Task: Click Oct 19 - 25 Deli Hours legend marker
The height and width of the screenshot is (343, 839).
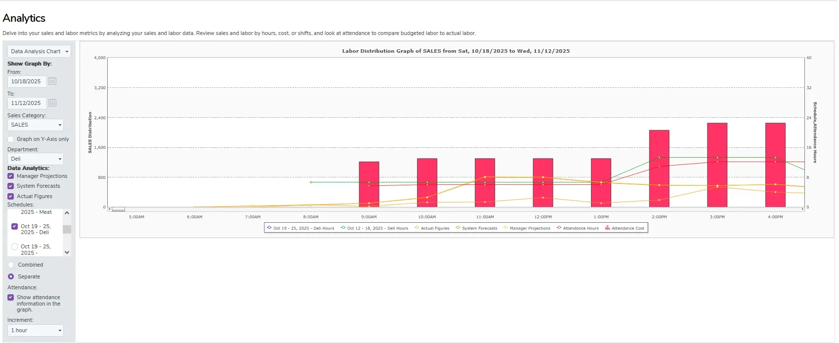Action: 269,228
